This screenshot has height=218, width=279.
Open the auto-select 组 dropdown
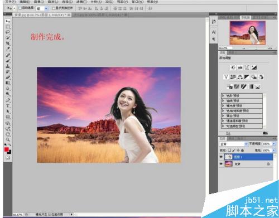[46, 8]
